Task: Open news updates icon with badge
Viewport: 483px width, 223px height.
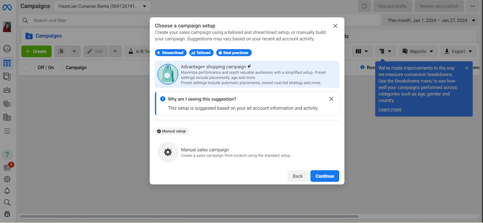Action: [8, 167]
